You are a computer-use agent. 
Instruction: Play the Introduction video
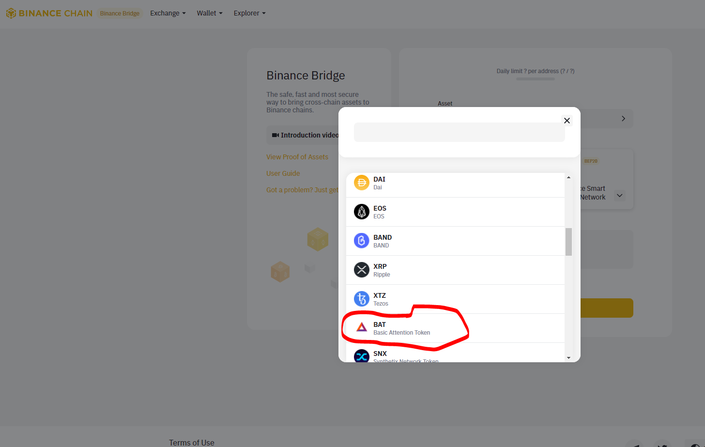tap(305, 135)
